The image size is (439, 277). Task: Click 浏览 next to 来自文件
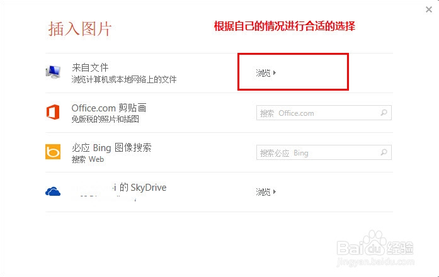pyautogui.click(x=263, y=73)
